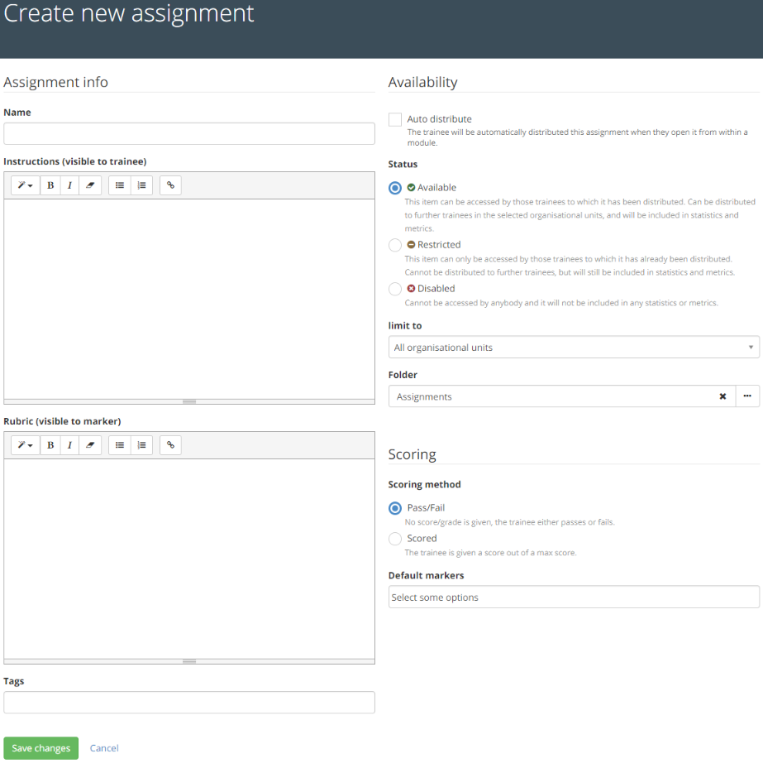Click Bold in the Instructions editor toolbar
Viewport: 763px width, 763px height.
coord(50,185)
